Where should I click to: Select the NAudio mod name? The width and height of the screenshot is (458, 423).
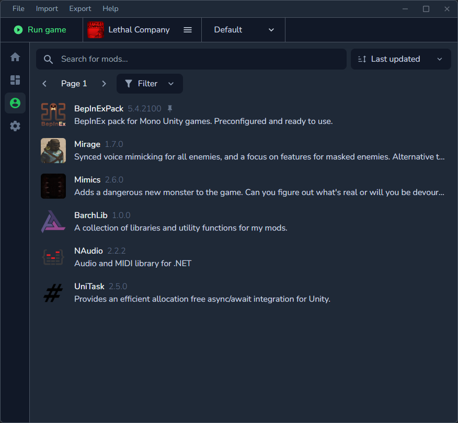click(88, 251)
